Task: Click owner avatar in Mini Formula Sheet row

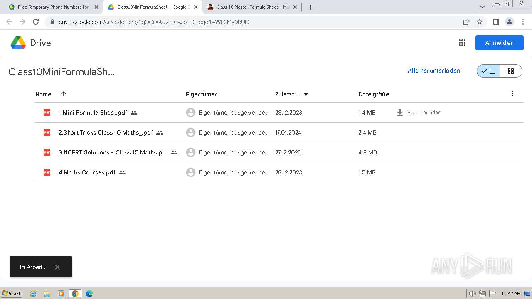Action: (x=191, y=113)
